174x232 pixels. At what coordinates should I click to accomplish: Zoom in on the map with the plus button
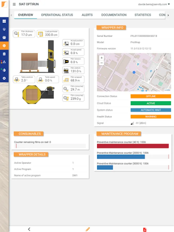pyautogui.click(x=102, y=58)
